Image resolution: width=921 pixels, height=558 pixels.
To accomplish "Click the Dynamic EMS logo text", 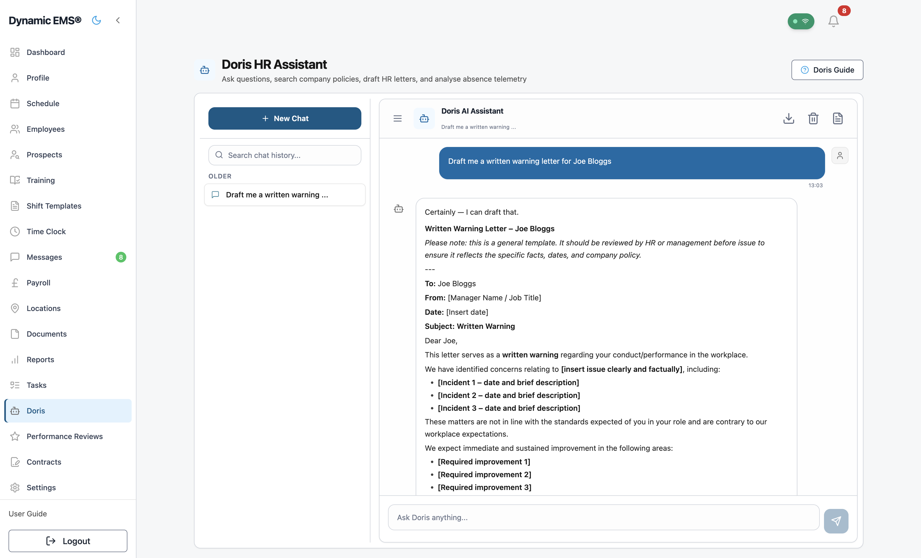I will click(45, 20).
